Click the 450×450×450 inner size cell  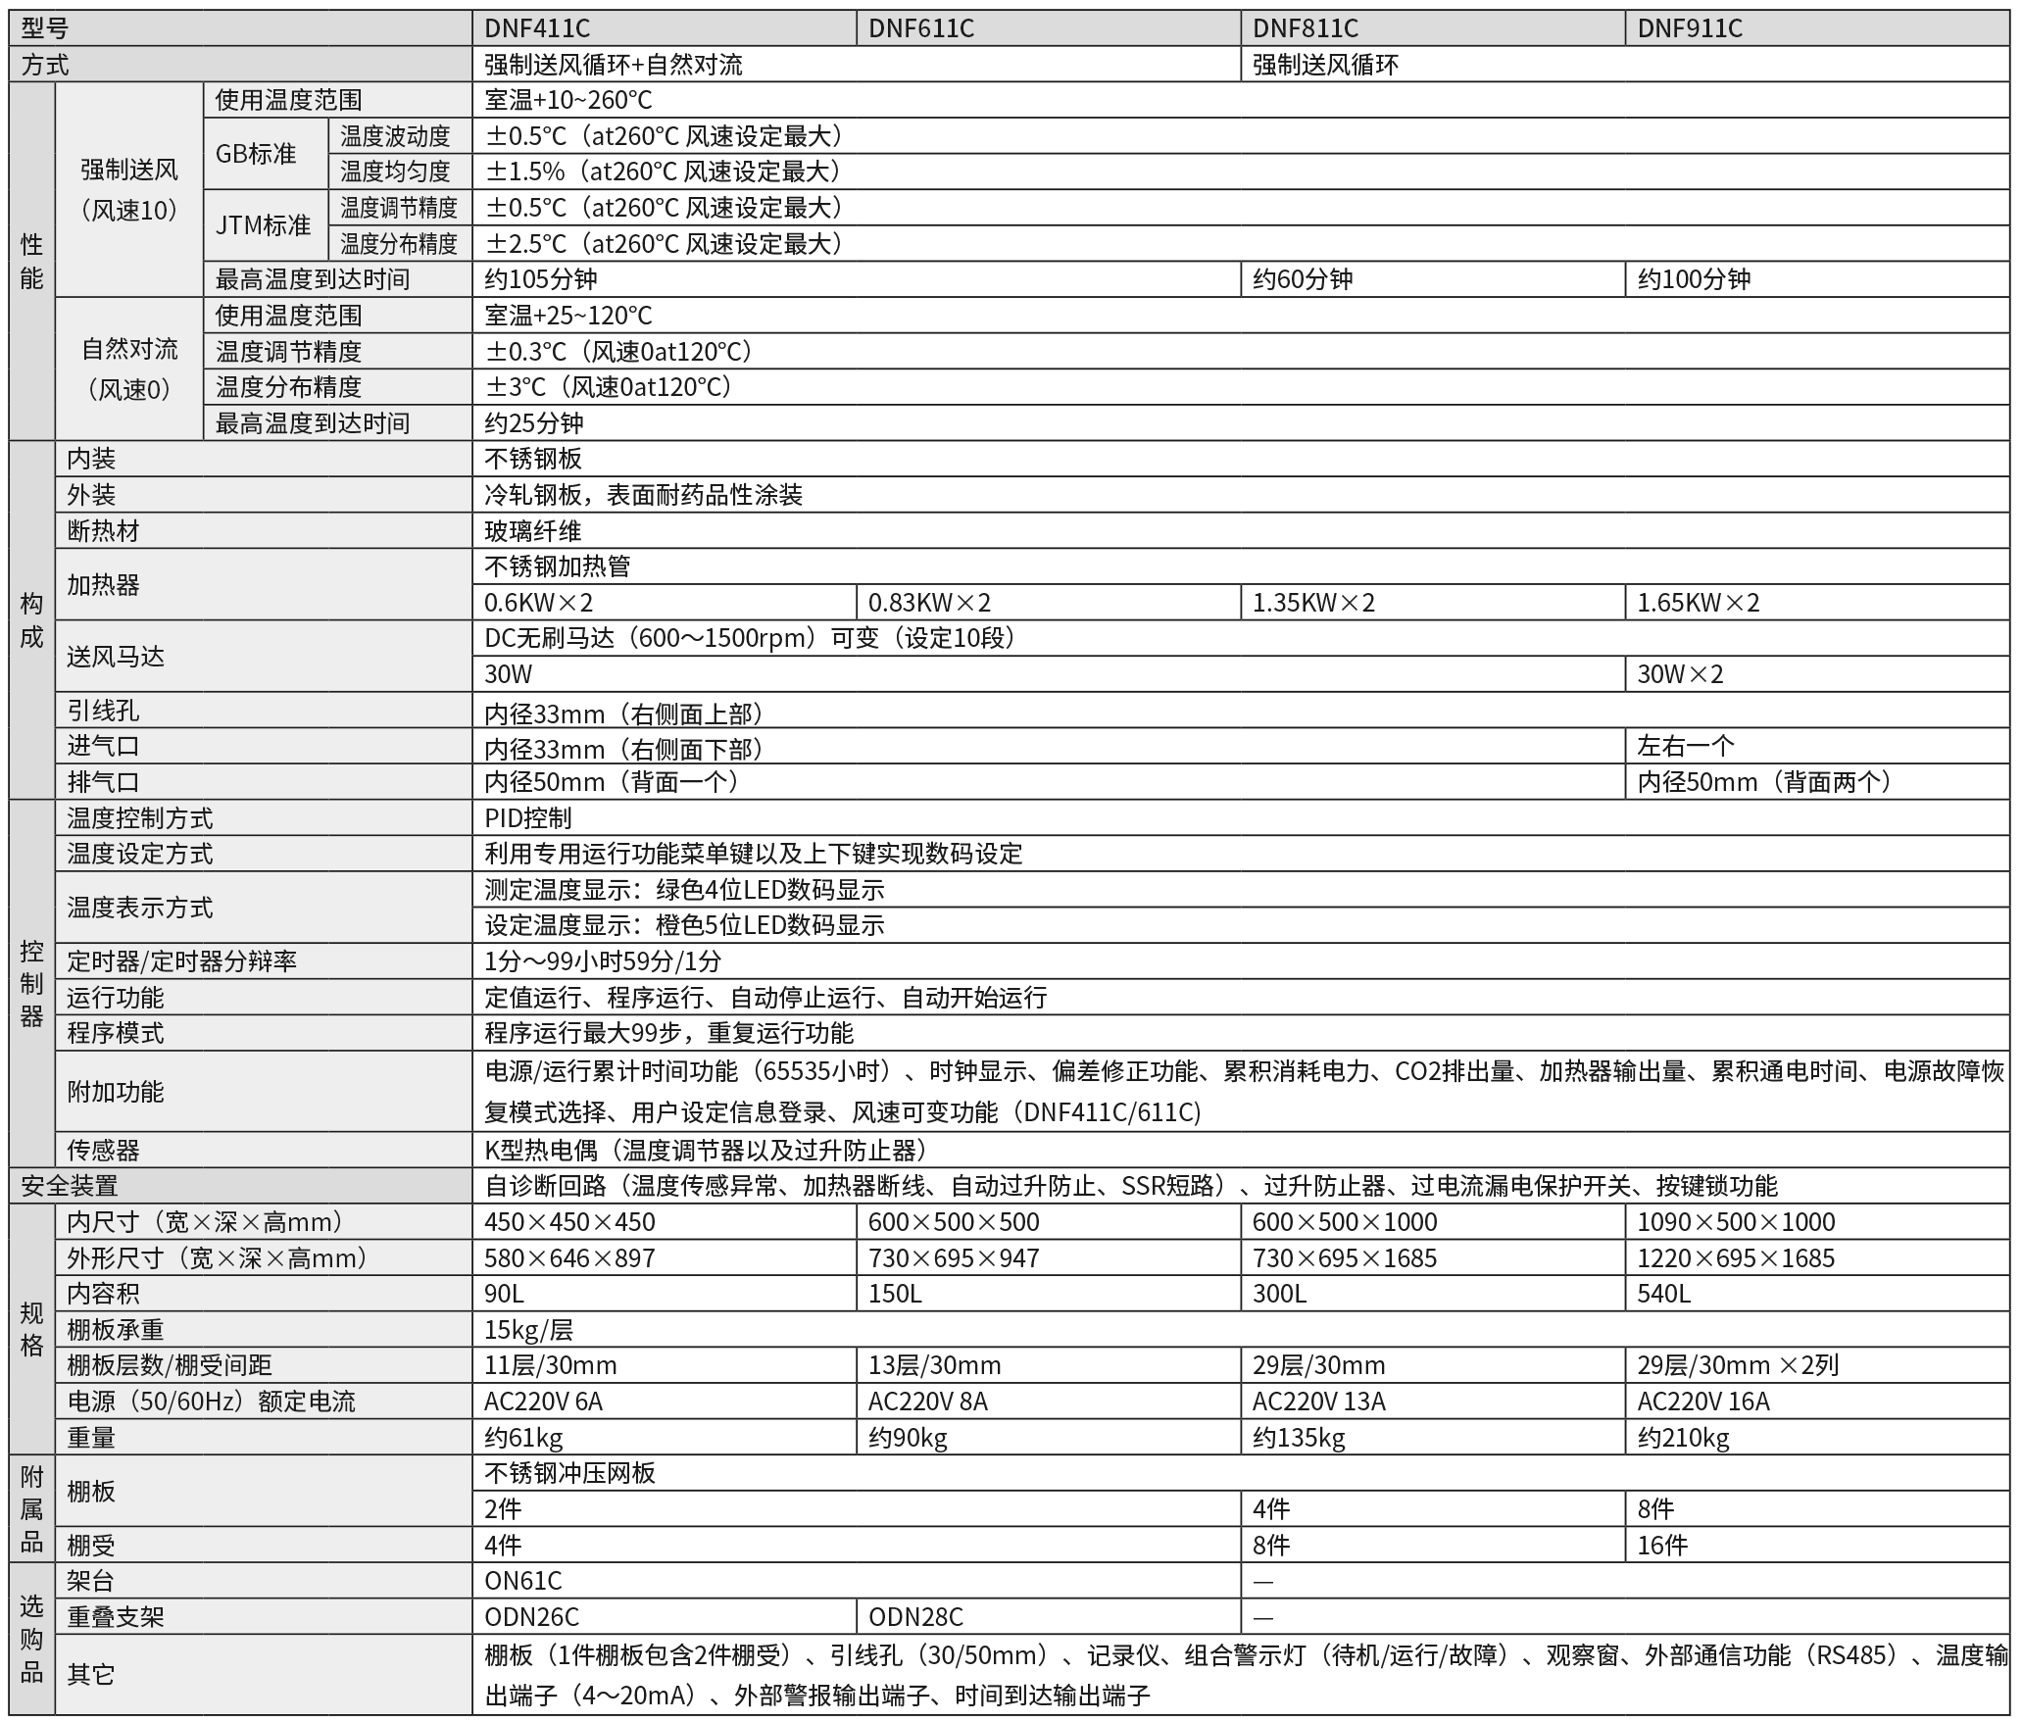(665, 1222)
